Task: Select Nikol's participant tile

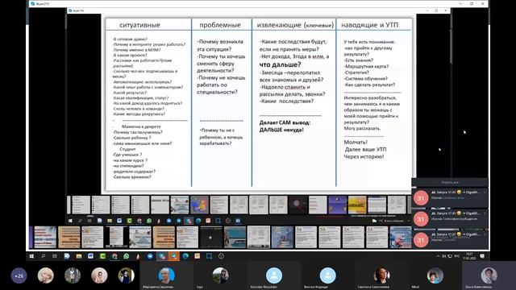Action: (x=435, y=275)
